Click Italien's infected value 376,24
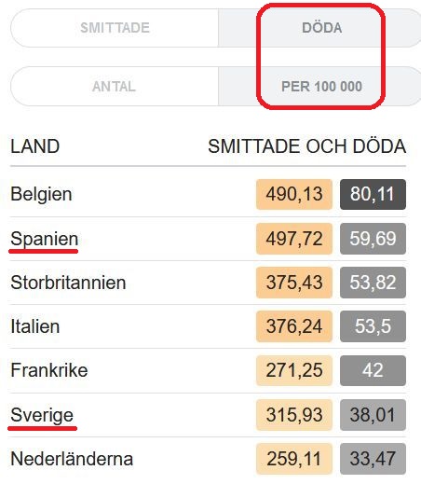 [x=294, y=326]
